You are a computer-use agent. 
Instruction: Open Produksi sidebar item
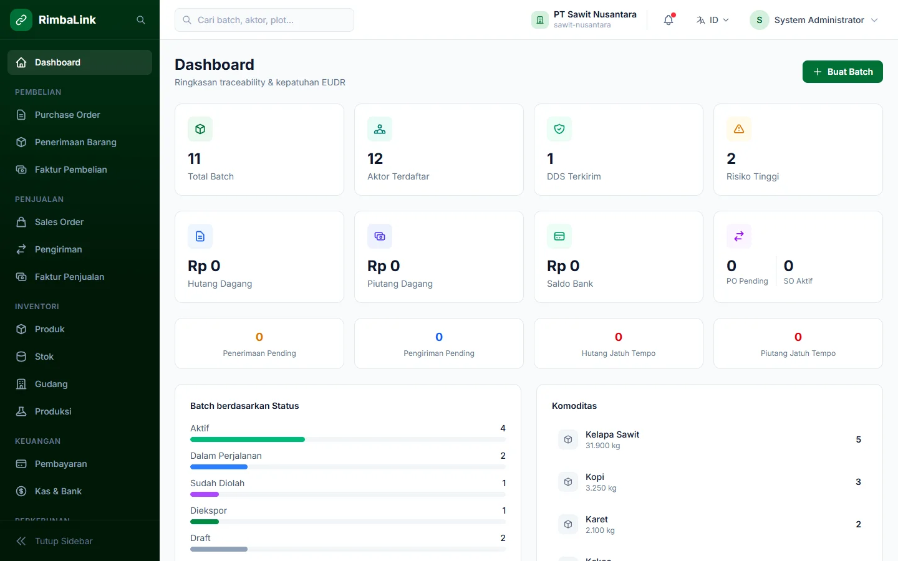80,411
